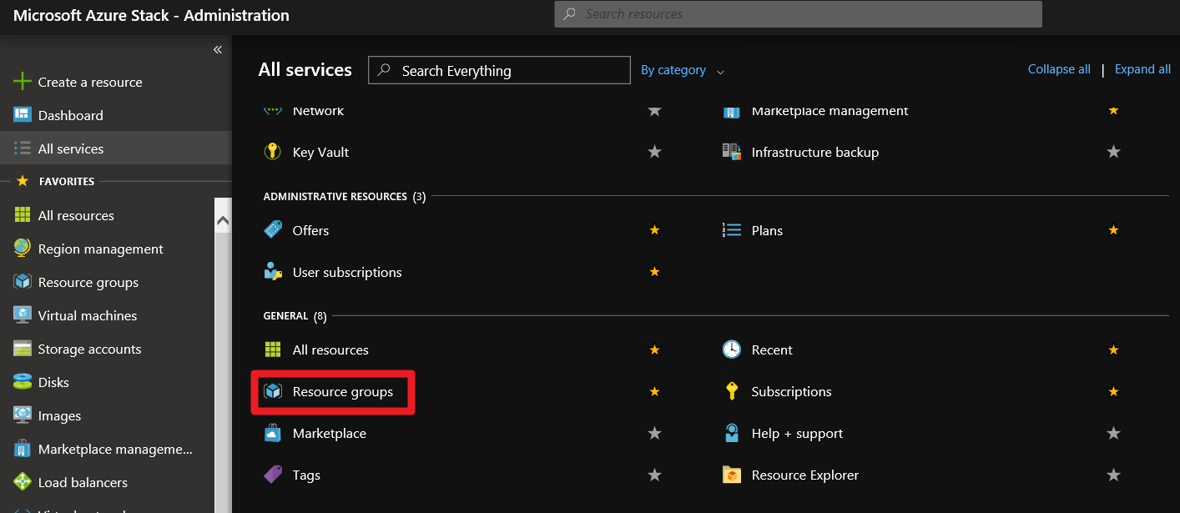1180x513 pixels.
Task: Click the Expand all link
Action: point(1142,69)
